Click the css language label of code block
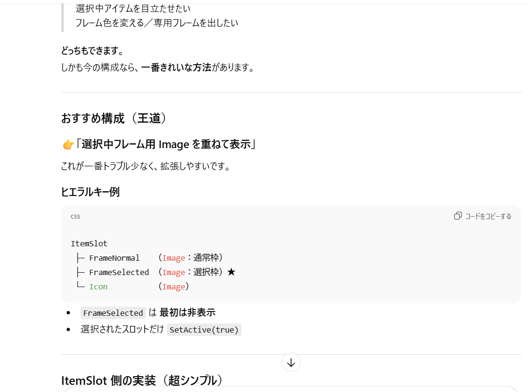528x392 pixels. [x=75, y=216]
